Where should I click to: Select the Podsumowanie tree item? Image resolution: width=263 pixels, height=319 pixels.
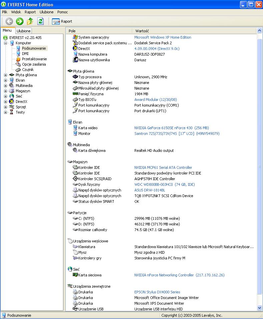34,48
